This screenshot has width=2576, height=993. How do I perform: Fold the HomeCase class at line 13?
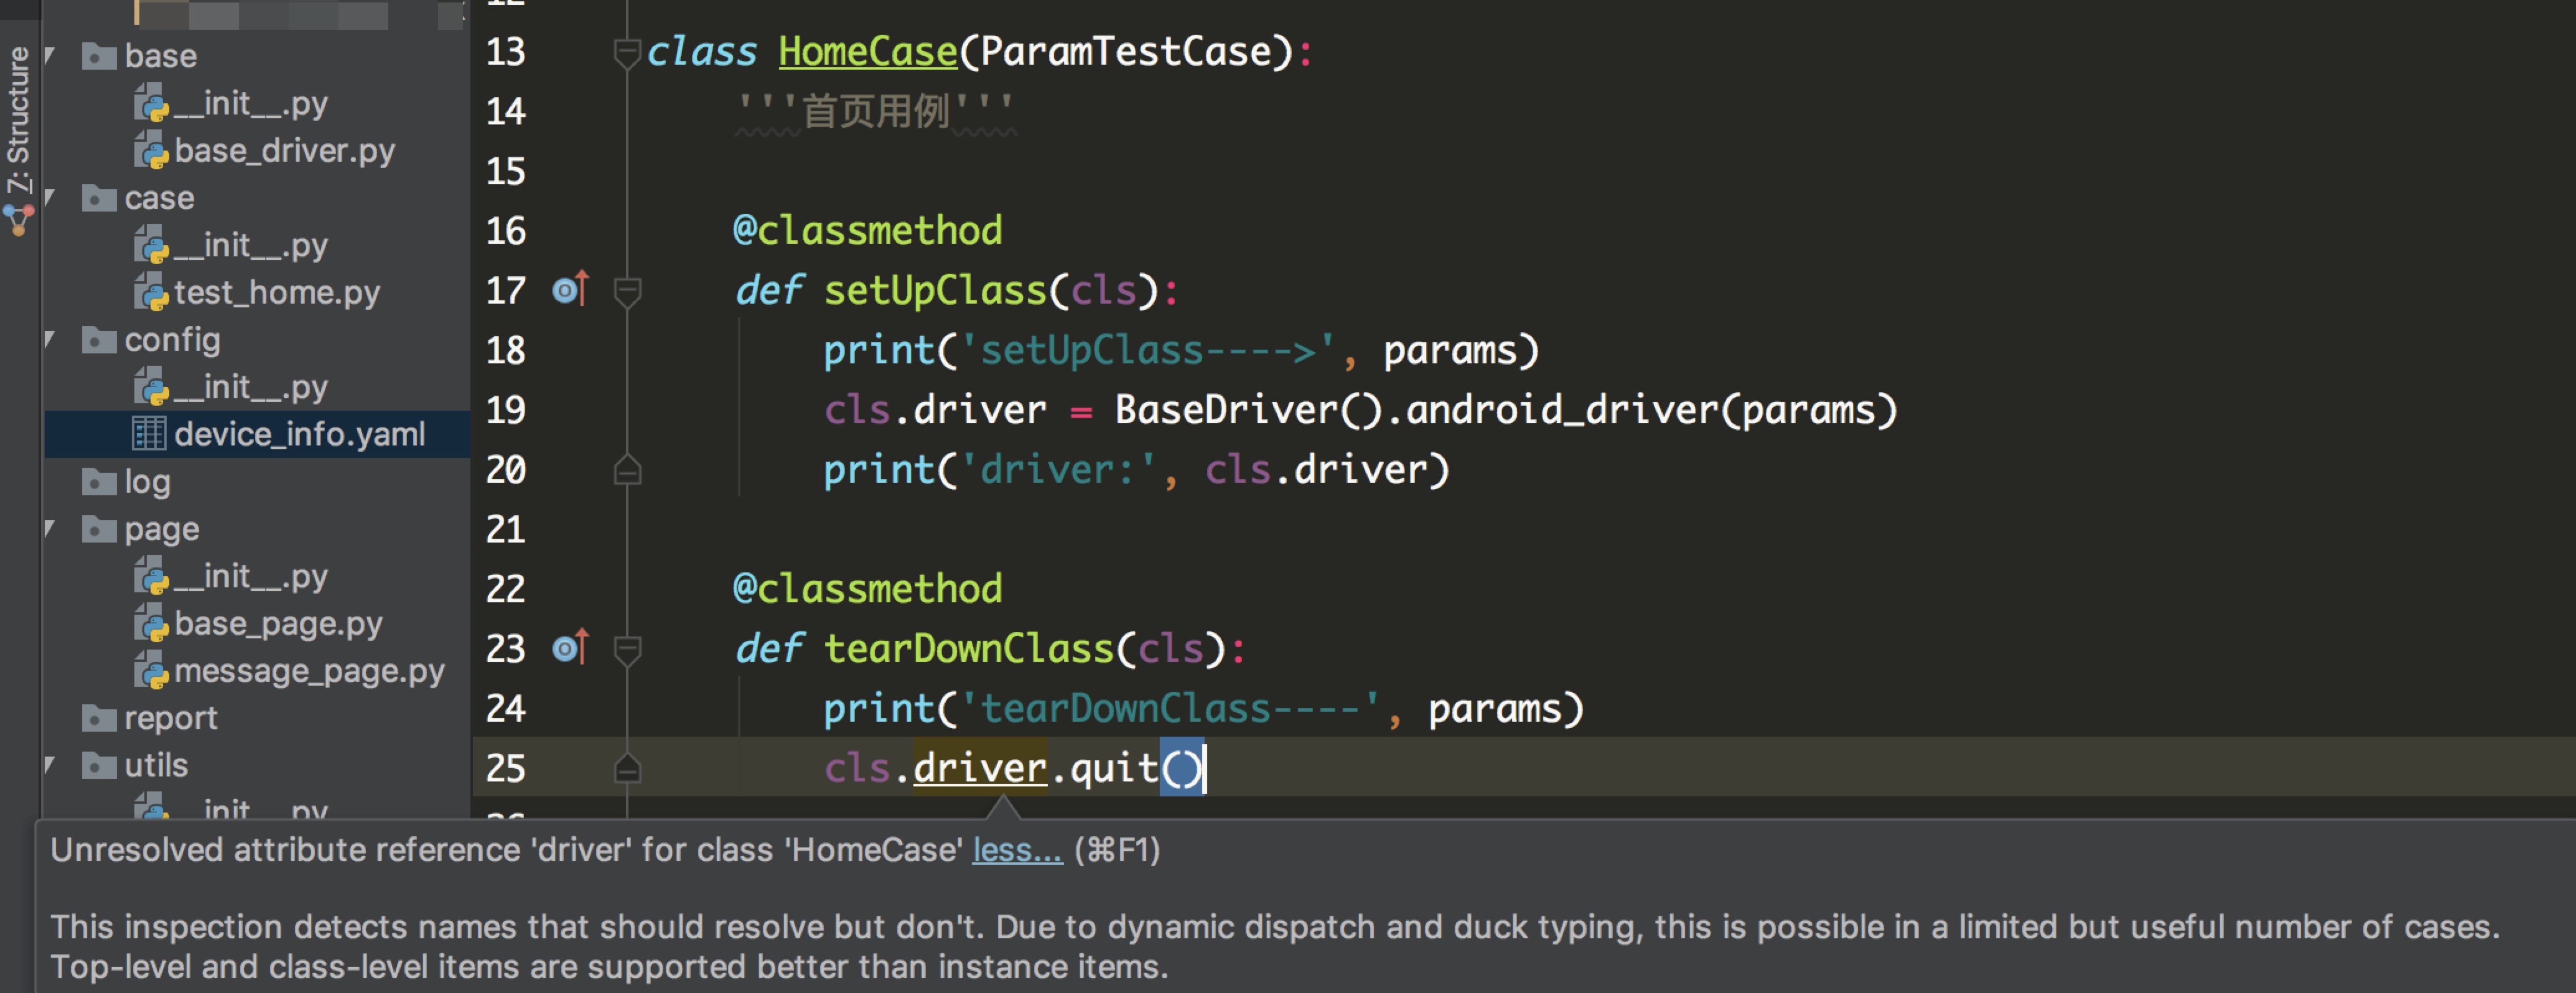click(627, 53)
